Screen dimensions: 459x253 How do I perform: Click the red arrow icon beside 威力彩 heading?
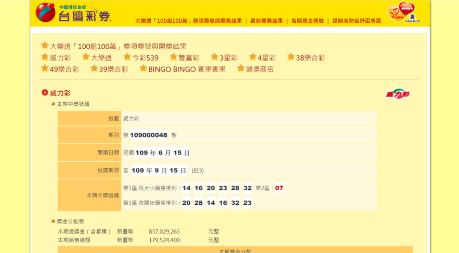45,92
